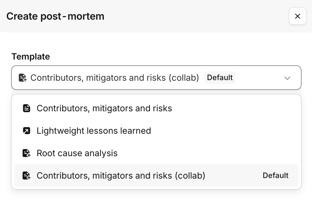Click the Default badge in the Template field
The image size is (312, 202).
220,78
